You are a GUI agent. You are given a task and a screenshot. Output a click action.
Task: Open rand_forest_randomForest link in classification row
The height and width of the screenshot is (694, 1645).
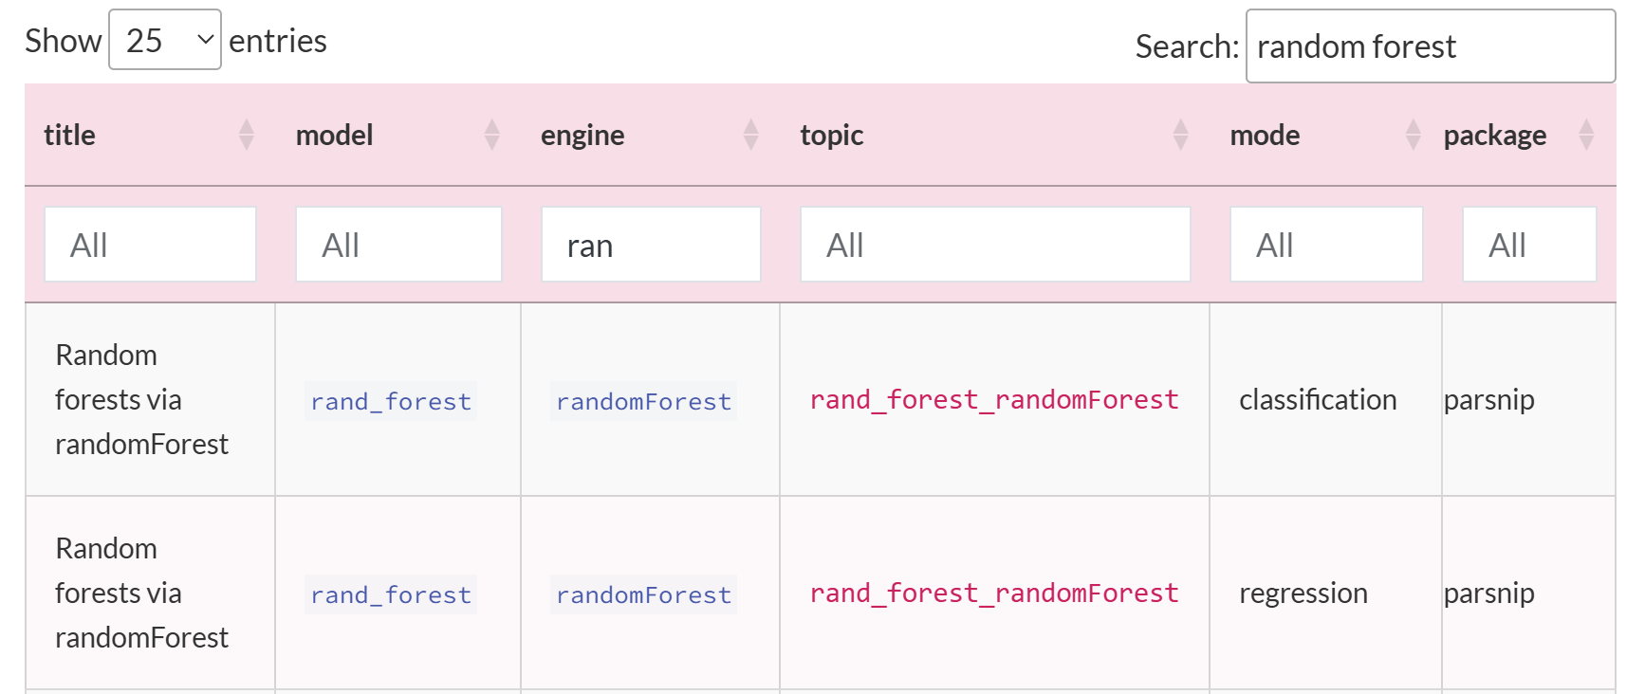pyautogui.click(x=994, y=400)
